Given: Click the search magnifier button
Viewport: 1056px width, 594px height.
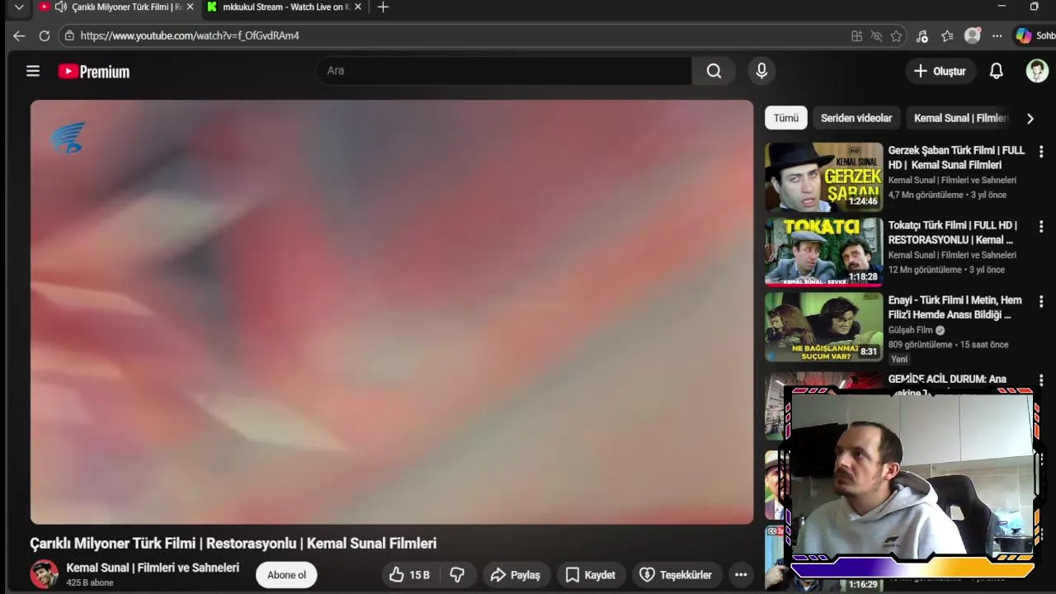Looking at the screenshot, I should point(714,71).
